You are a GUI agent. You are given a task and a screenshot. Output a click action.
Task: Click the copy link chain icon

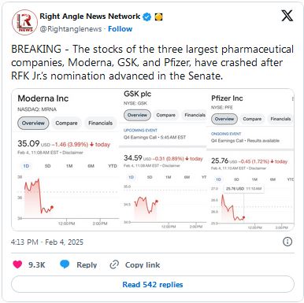coord(114,264)
